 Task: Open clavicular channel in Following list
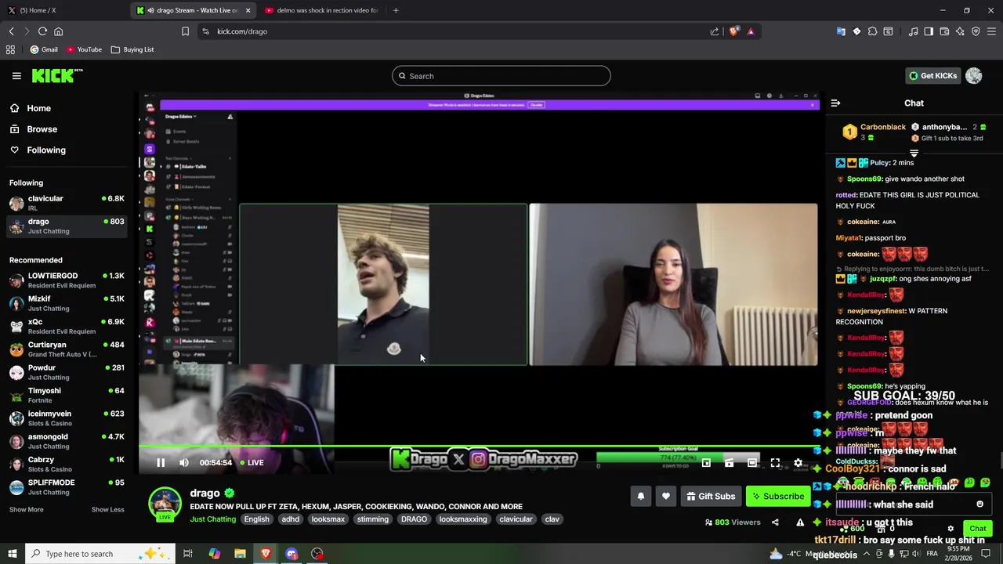tap(67, 203)
